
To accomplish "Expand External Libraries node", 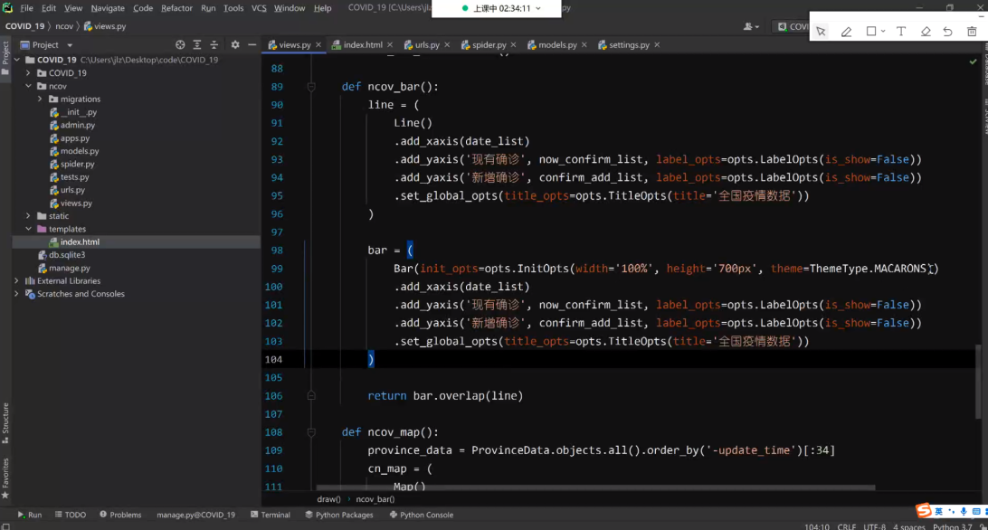I will (17, 281).
